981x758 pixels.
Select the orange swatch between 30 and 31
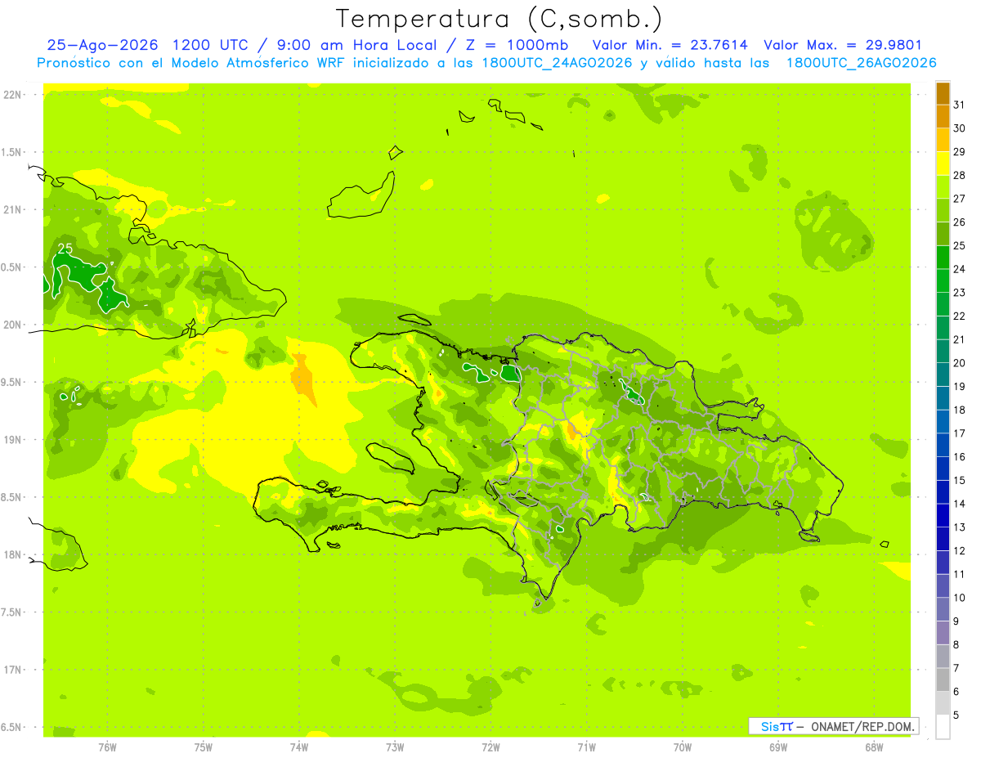(x=943, y=117)
